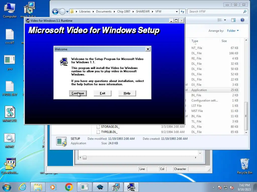The width and height of the screenshot is (257, 192).
Task: Open the view options dropdown arrow
Action: [225, 20]
